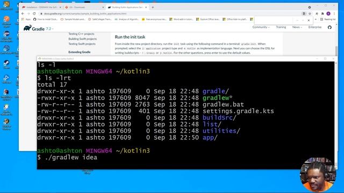Click the Gradle elephant logo

point(27,28)
